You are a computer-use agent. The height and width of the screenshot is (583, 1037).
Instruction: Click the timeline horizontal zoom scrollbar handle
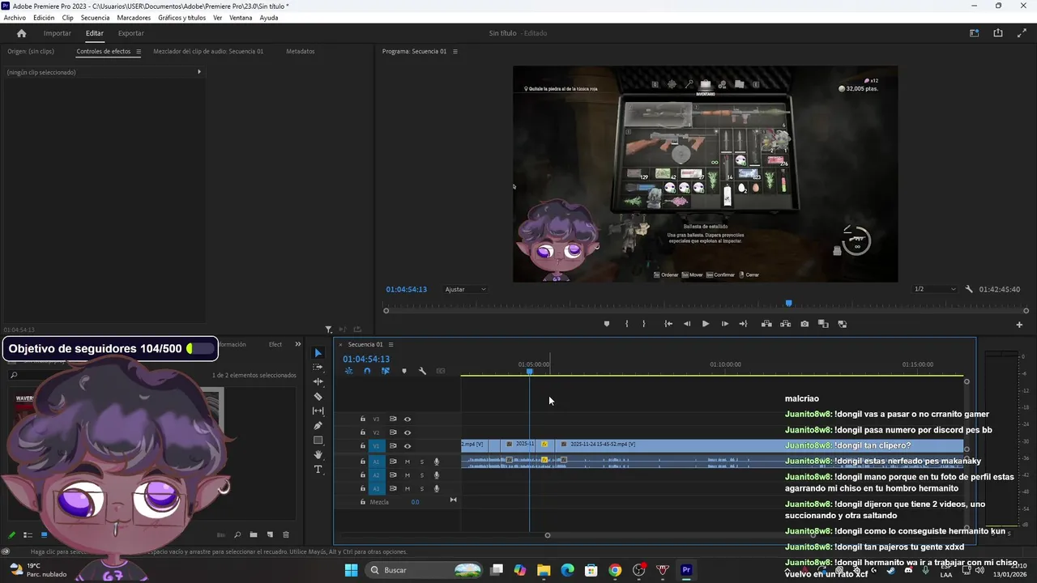click(548, 535)
